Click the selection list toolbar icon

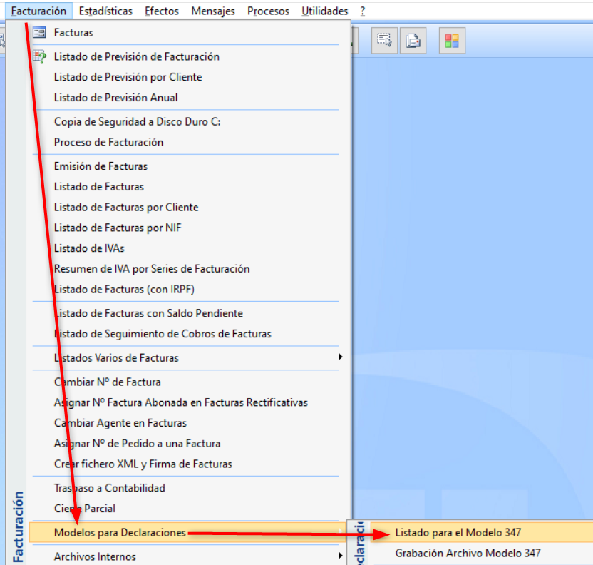[x=385, y=41]
